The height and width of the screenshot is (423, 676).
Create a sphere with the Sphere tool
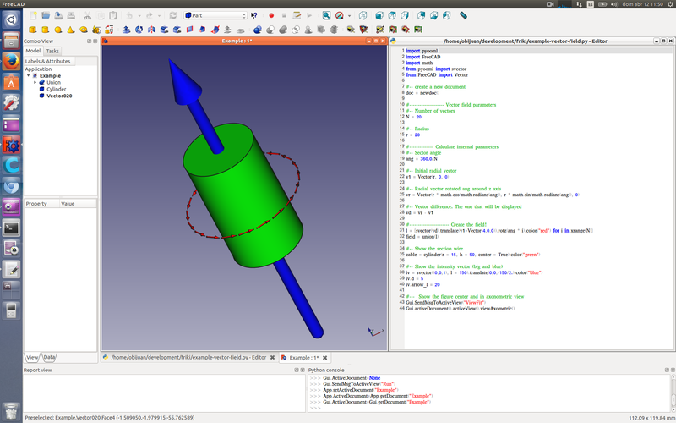(58, 30)
